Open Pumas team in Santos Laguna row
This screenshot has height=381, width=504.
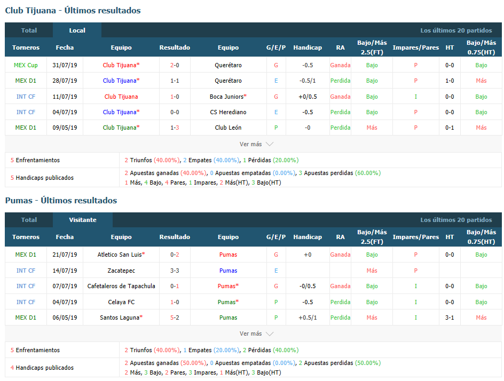[x=228, y=317]
